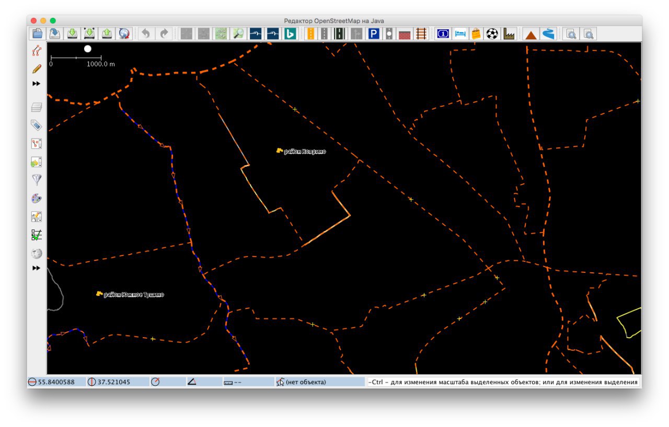Expand more tools arrows below pencil
The image size is (669, 427).
(x=36, y=84)
